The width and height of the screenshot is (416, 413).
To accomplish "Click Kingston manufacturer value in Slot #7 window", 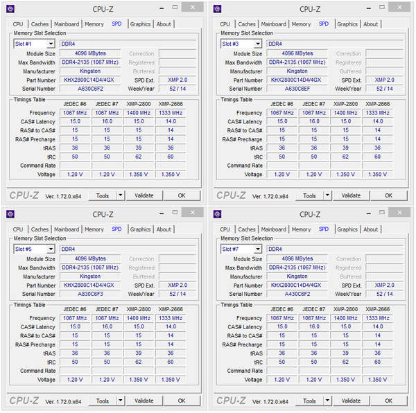I will coord(297,276).
